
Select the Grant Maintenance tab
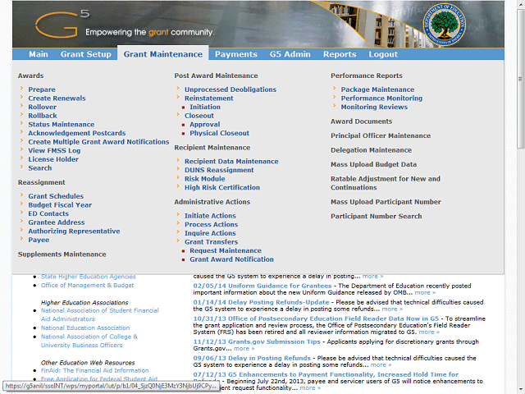coord(163,54)
